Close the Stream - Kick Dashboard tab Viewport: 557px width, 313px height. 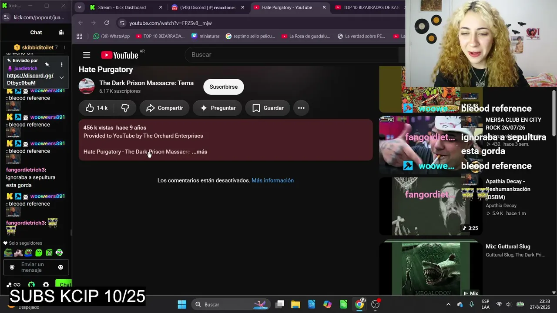pos(161,7)
